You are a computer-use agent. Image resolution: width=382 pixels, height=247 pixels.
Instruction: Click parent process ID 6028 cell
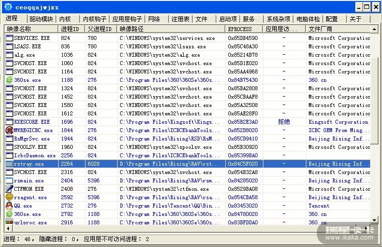(x=93, y=164)
